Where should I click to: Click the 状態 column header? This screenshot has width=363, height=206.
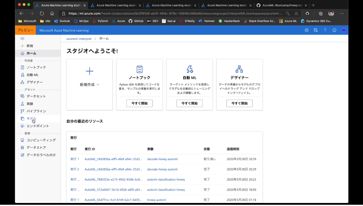207,149
